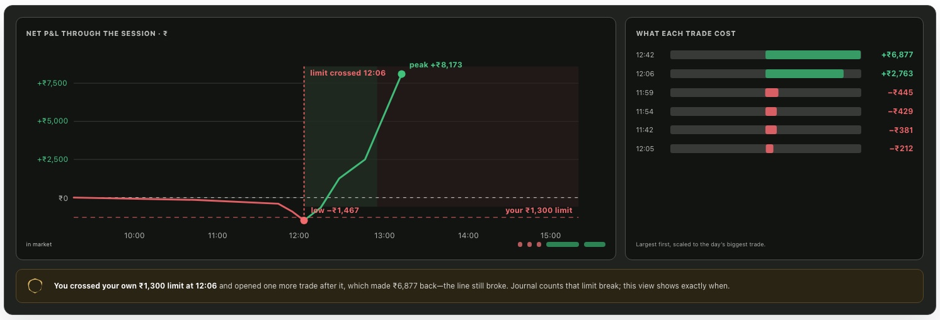Screen dimensions: 940x320
Task: Click the '−₹381' trade value
Action: (900, 130)
